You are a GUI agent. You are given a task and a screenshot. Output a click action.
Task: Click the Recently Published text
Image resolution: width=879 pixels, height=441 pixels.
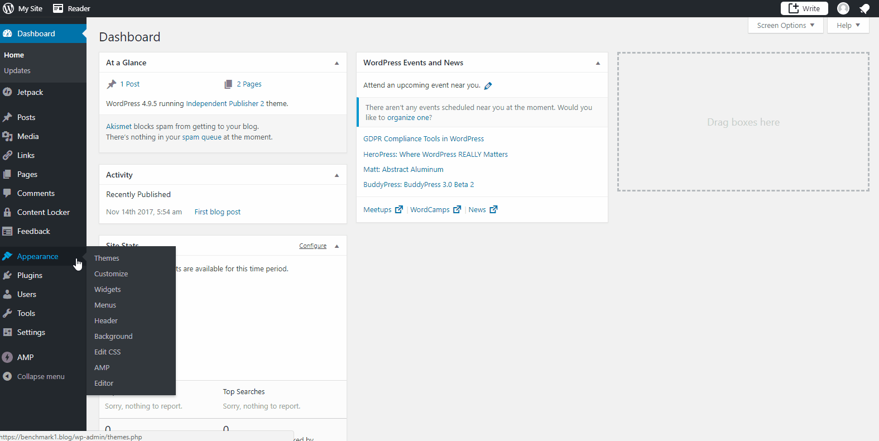coord(138,194)
